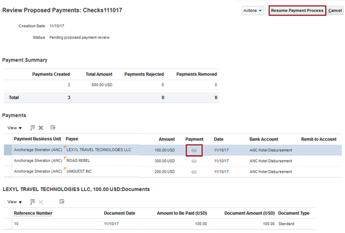Click freeze icon in Documents toolbar
Screen dimensions: 345x233
[x=33, y=202]
